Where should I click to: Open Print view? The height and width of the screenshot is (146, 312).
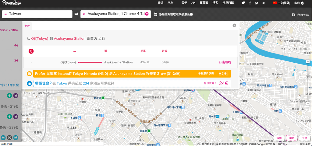[303, 15]
